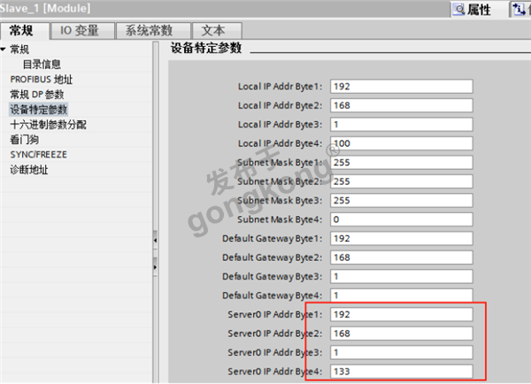This screenshot has height=384, width=531.
Task: Click the Default Gateway Byte2 field
Action: tap(401, 257)
